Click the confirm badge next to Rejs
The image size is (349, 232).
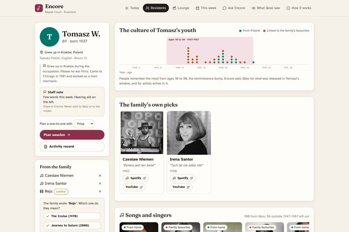click(x=61, y=191)
